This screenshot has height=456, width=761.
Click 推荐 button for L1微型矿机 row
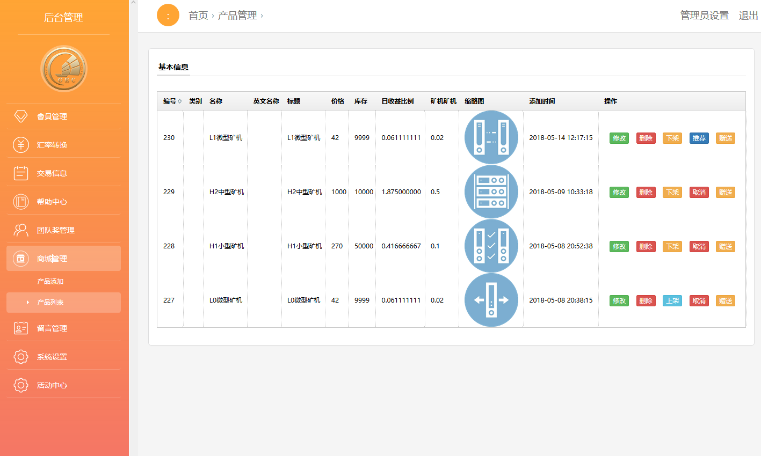pyautogui.click(x=699, y=138)
